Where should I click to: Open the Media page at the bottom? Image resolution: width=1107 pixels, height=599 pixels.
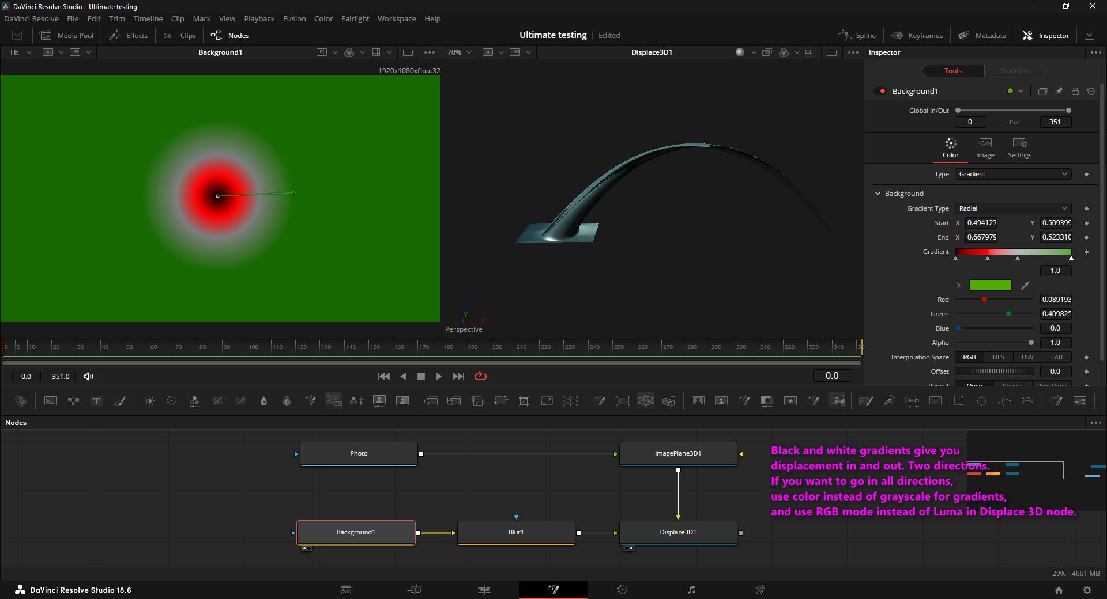click(x=346, y=590)
